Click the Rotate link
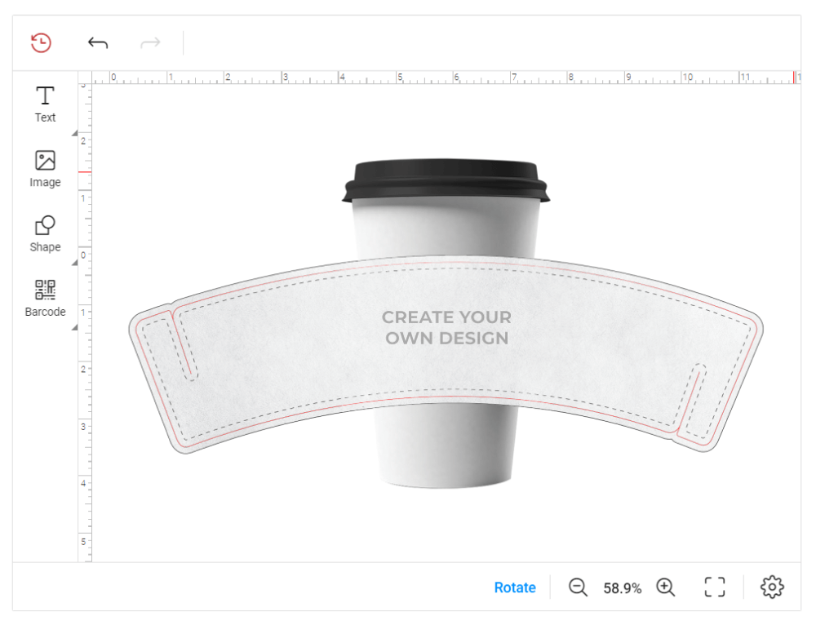 (x=515, y=587)
